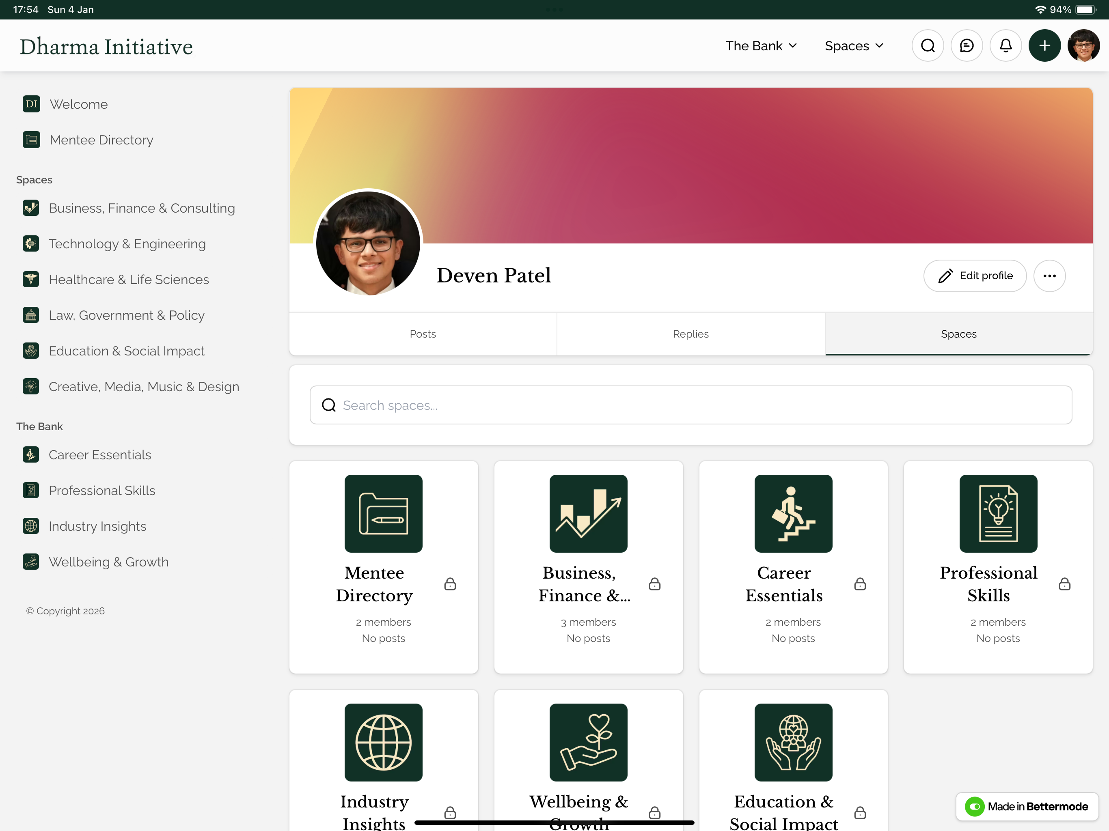Click the Wellbeing & Growth card plant icon
Viewport: 1109px width, 831px height.
click(x=588, y=742)
